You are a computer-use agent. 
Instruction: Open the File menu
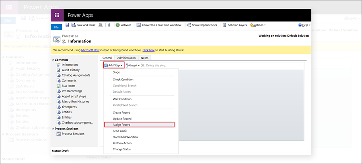(56, 27)
